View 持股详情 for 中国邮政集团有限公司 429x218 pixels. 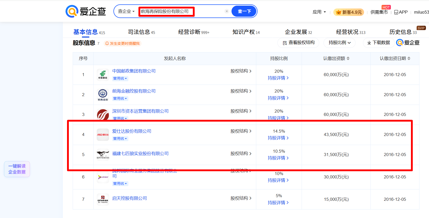coord(278,78)
